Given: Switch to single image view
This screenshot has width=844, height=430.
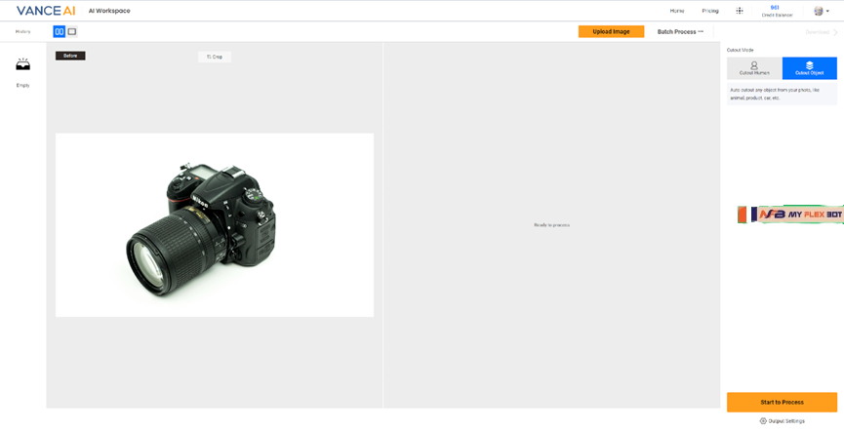Looking at the screenshot, I should 71,32.
